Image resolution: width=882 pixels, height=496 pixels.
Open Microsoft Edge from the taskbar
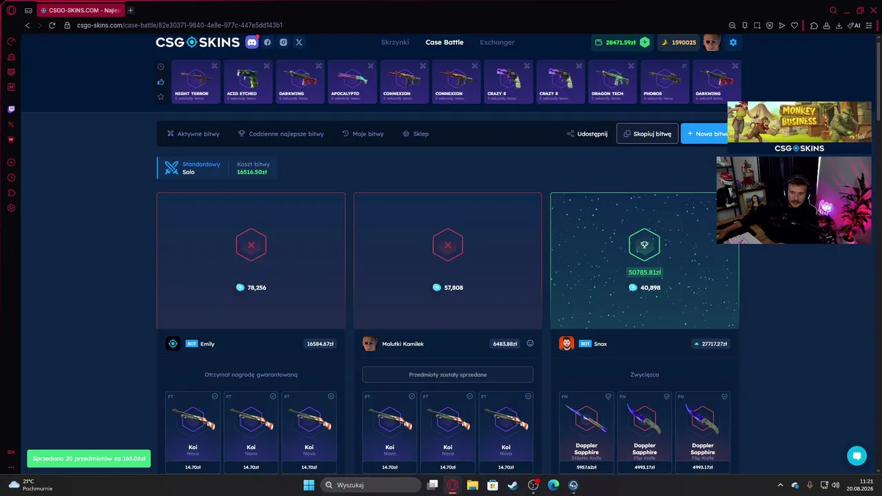tap(553, 485)
